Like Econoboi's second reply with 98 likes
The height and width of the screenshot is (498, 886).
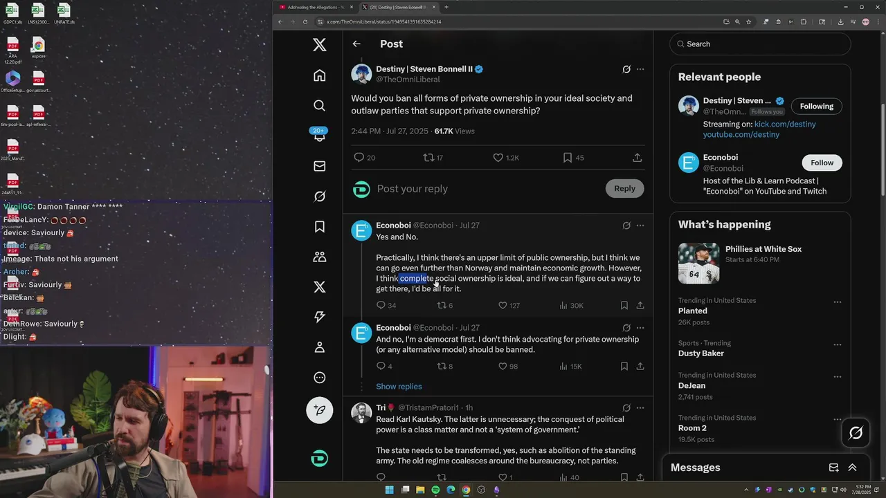point(503,366)
